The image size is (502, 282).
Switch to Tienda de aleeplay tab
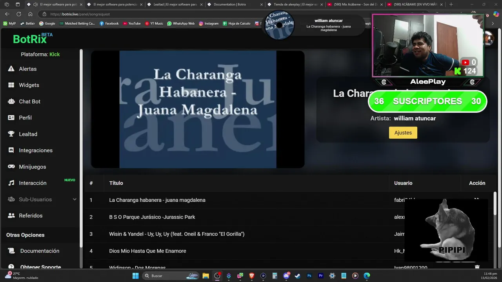tap(295, 4)
